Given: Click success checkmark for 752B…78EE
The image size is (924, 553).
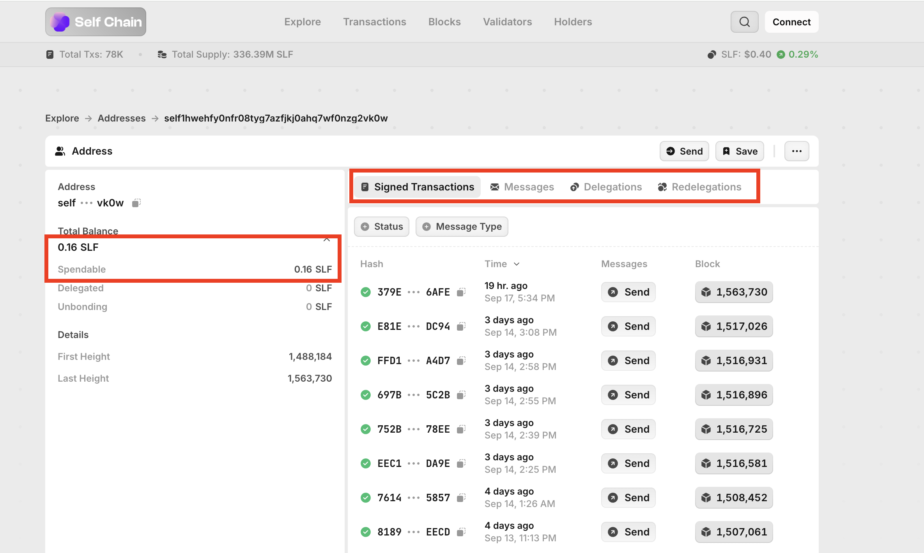Looking at the screenshot, I should pyautogui.click(x=365, y=429).
